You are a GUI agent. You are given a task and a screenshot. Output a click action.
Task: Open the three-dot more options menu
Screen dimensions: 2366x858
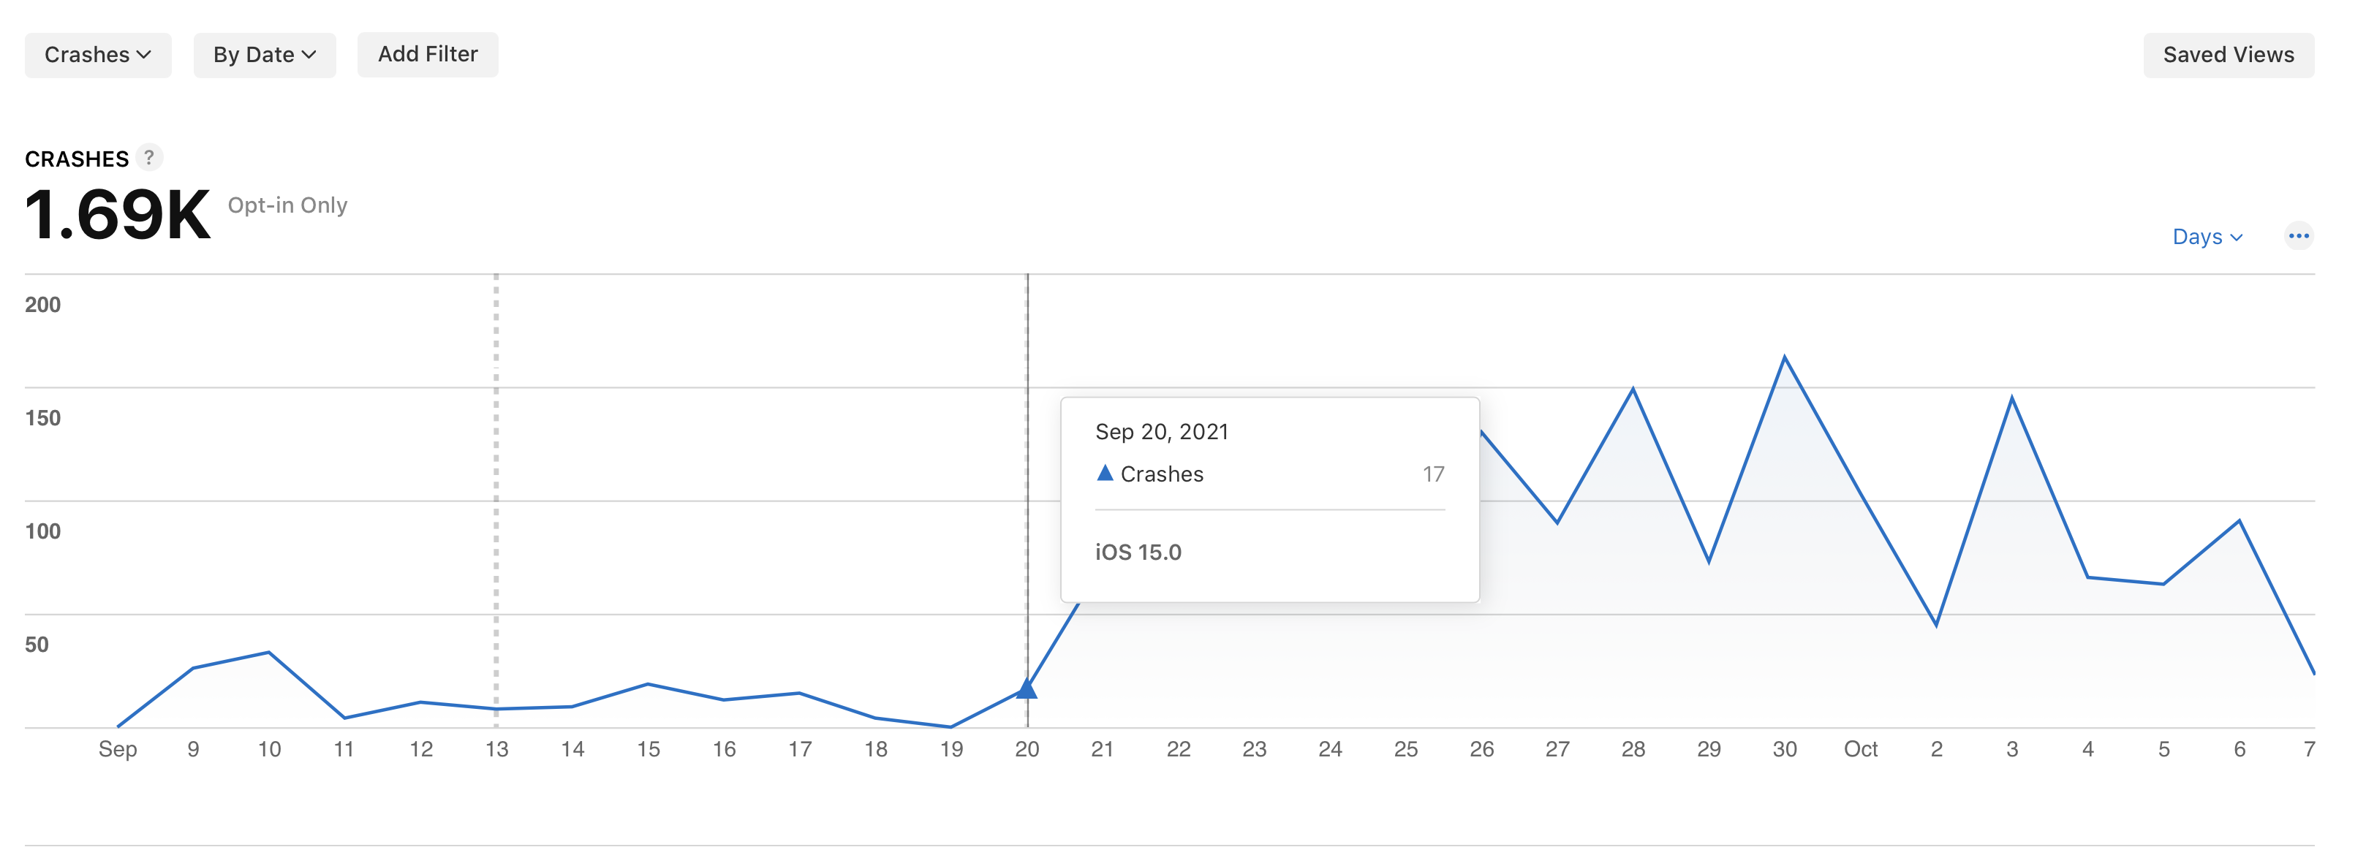click(2298, 237)
